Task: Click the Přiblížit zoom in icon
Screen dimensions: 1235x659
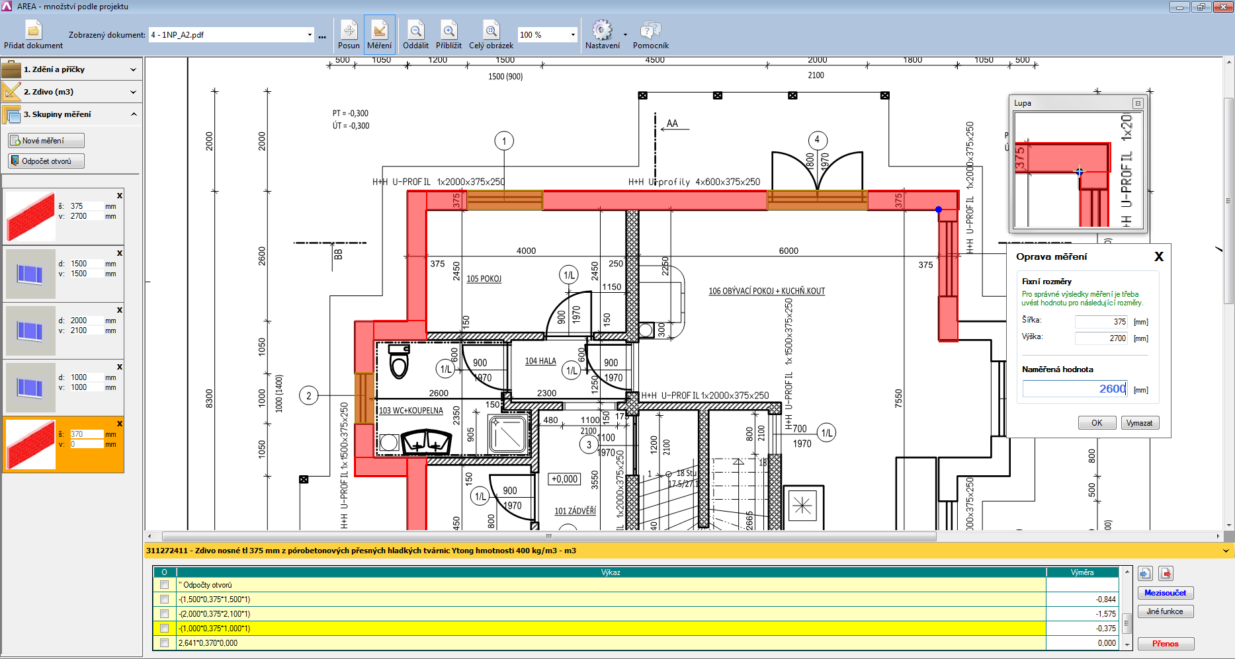Action: (448, 30)
